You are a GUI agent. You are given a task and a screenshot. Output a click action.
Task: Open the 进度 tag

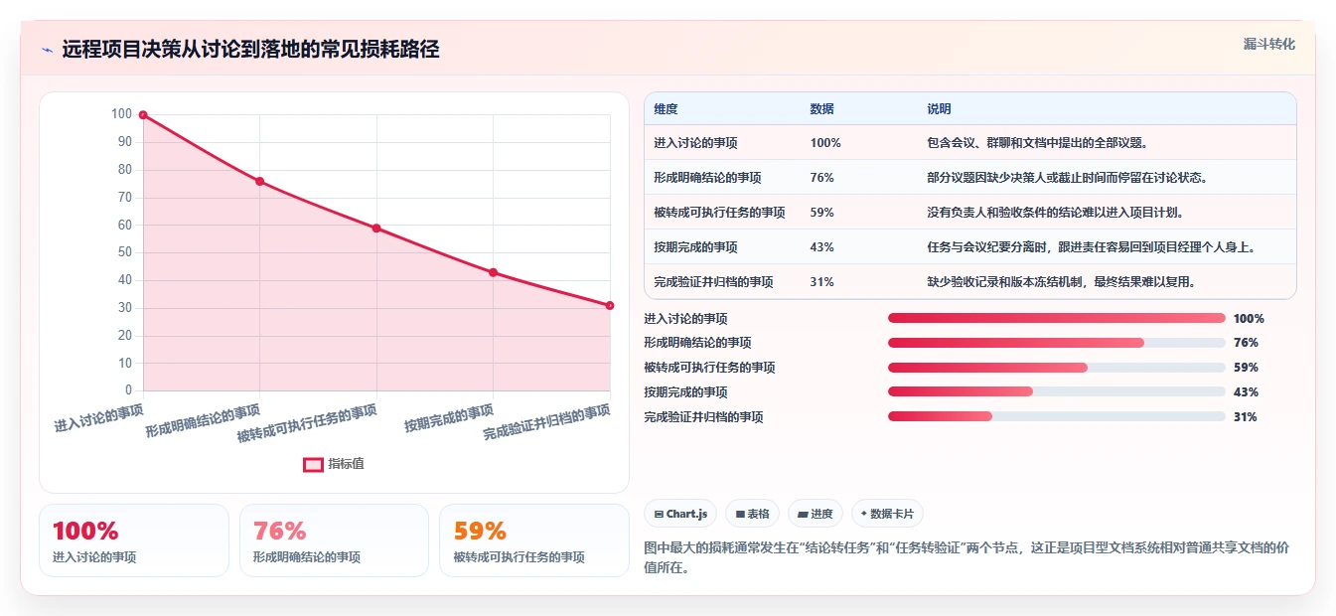[816, 514]
